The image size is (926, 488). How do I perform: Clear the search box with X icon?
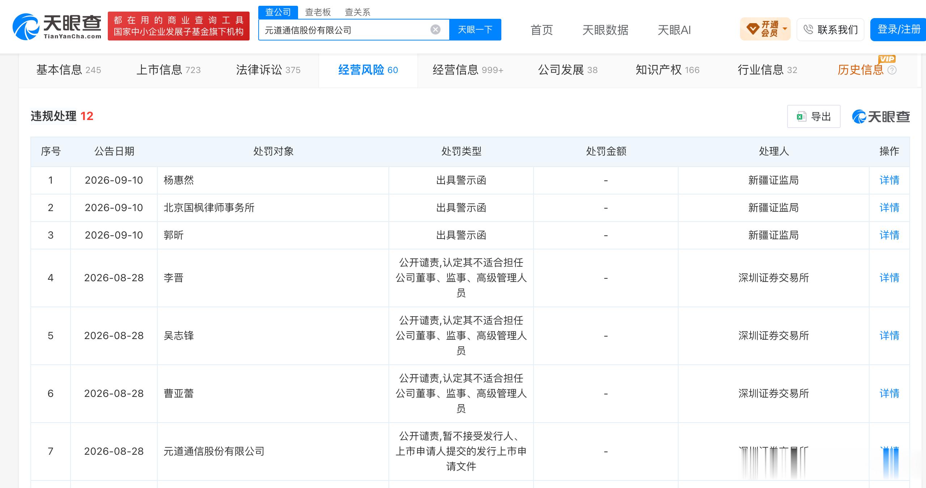[x=436, y=30]
